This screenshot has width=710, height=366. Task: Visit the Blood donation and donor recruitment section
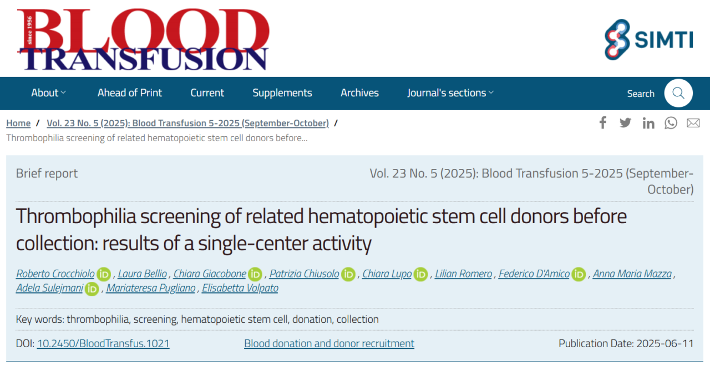pyautogui.click(x=329, y=343)
